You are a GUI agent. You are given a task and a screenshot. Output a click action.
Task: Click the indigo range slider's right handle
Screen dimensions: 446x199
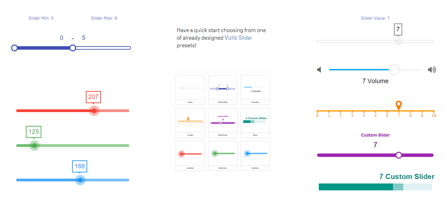click(73, 48)
